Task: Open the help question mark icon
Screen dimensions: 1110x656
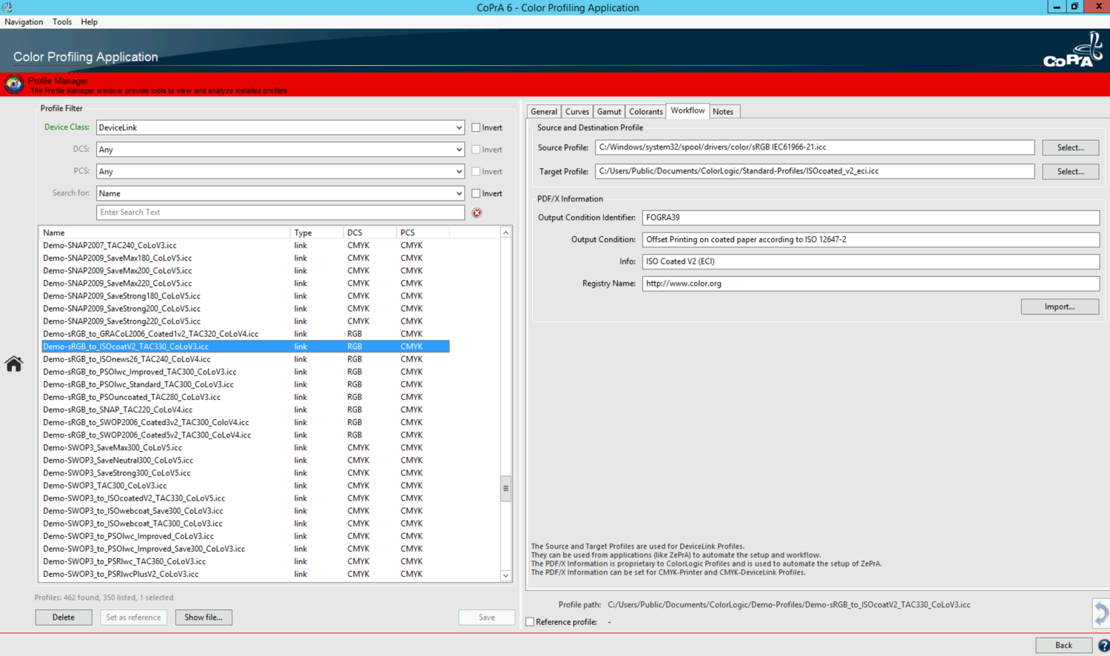Action: pos(1103,646)
